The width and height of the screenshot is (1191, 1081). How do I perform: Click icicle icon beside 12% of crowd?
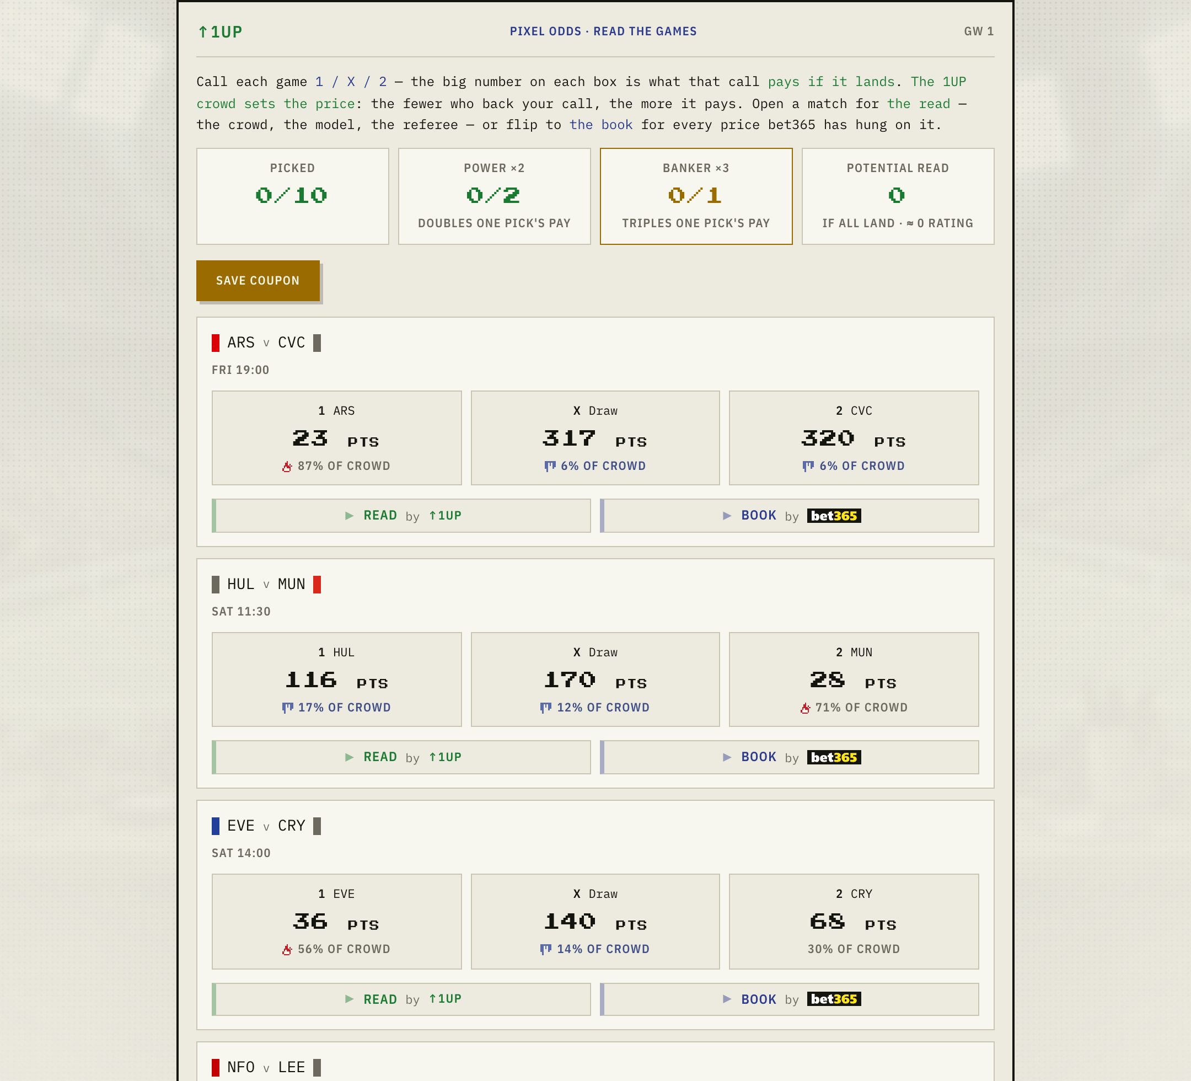point(546,708)
